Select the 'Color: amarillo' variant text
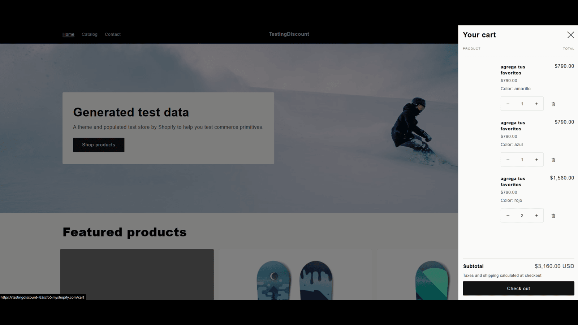The image size is (578, 325). coord(516,89)
